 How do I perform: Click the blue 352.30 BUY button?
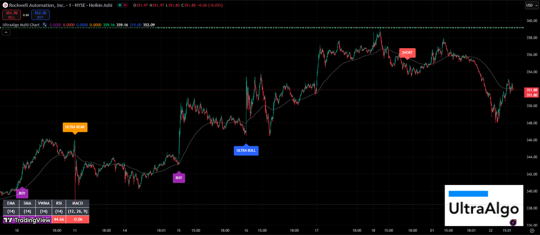tap(40, 15)
